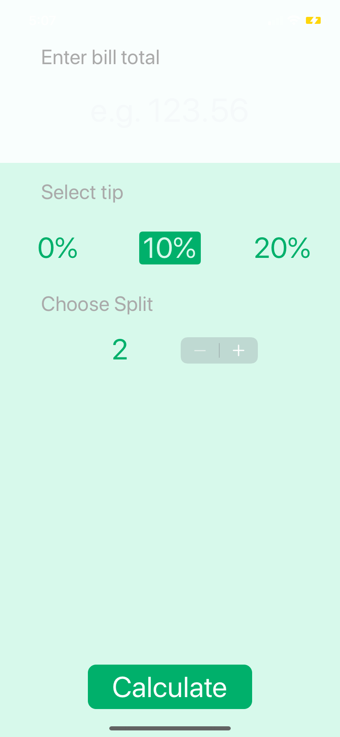Screen dimensions: 340x737
Task: Tap the empty green area above Calculate
Action: (x=170, y=514)
